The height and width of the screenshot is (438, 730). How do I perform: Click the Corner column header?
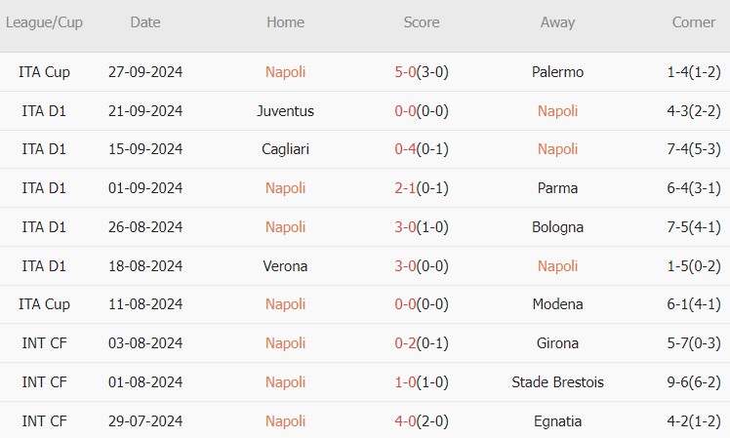pos(694,22)
